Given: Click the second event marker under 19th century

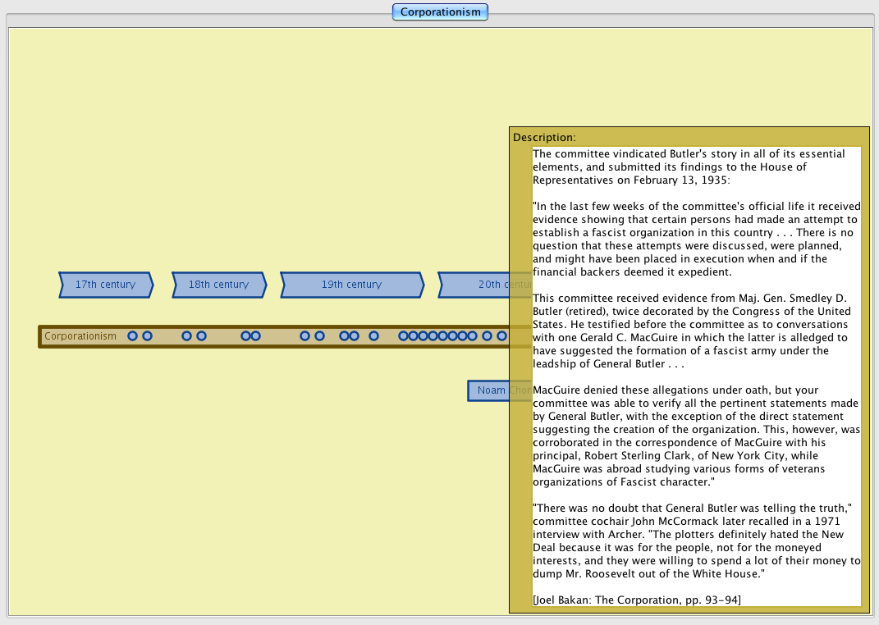Looking at the screenshot, I should tap(319, 336).
